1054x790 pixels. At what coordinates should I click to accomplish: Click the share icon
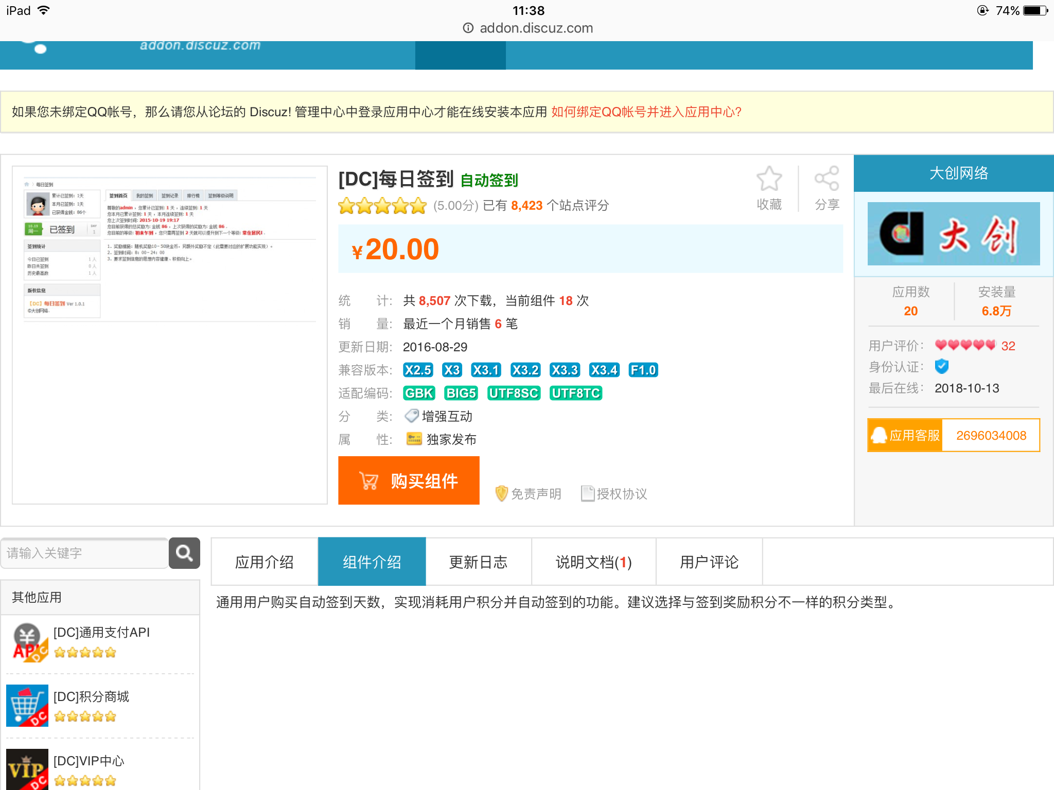827,179
